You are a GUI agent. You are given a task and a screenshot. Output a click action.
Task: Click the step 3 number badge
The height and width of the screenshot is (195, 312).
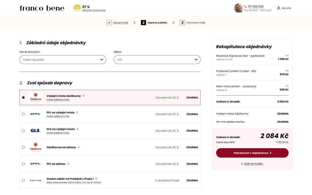coord(182,23)
